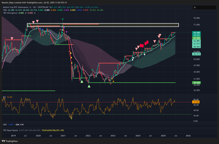Screen dimensions: 219x144
Task: Click the '60.36%' tag on the price axis
Action: [196, 47]
